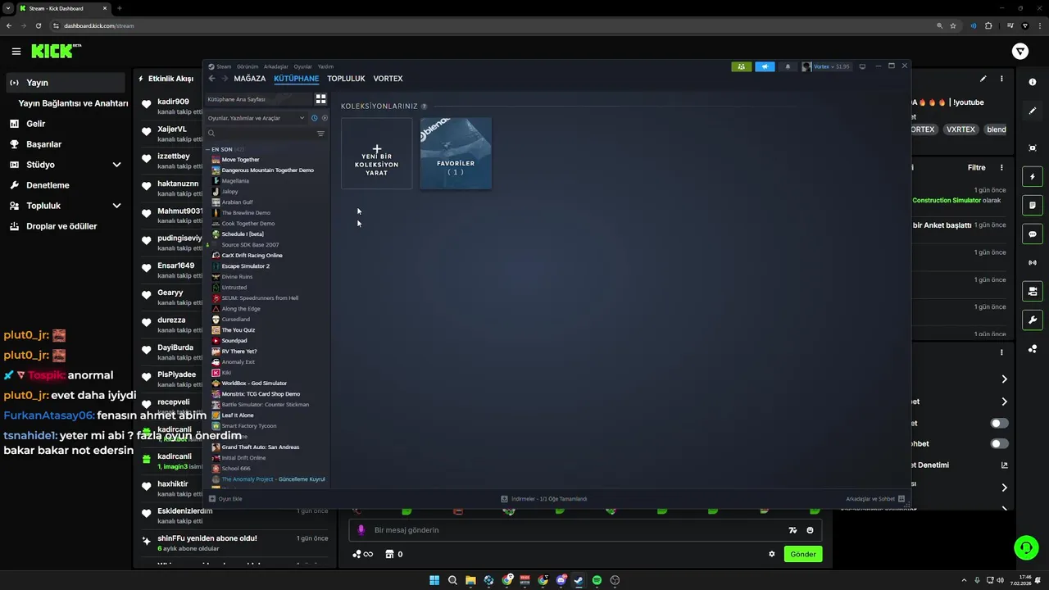The width and height of the screenshot is (1049, 590).
Task: Click Oyun Ekle at Steam bottom
Action: point(225,499)
